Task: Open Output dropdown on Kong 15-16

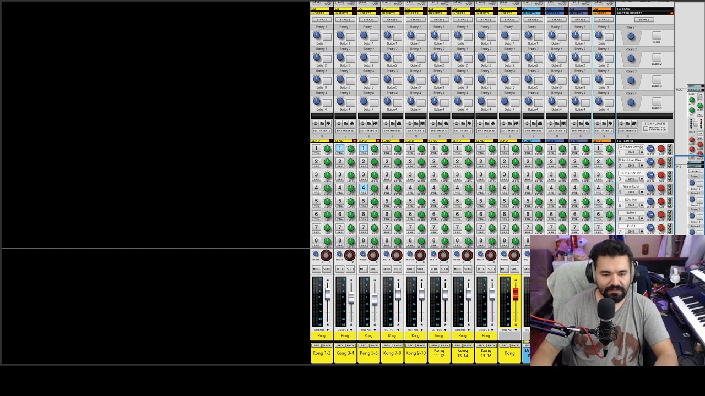Action: (x=486, y=330)
